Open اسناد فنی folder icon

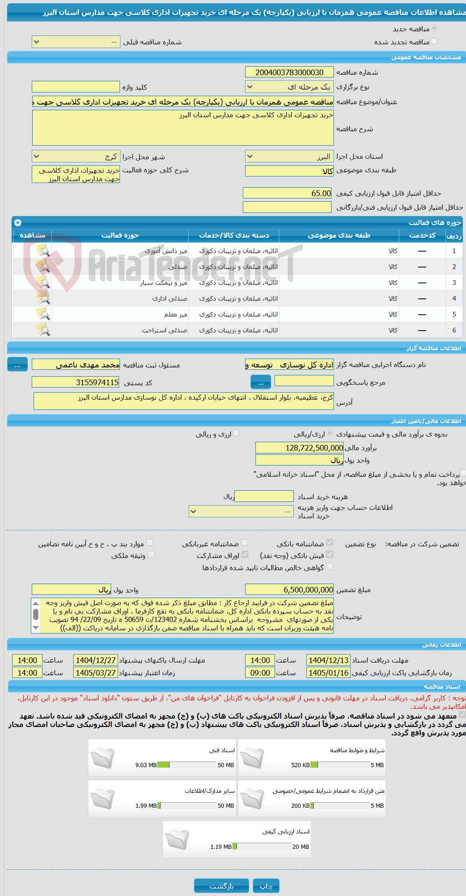click(x=102, y=757)
